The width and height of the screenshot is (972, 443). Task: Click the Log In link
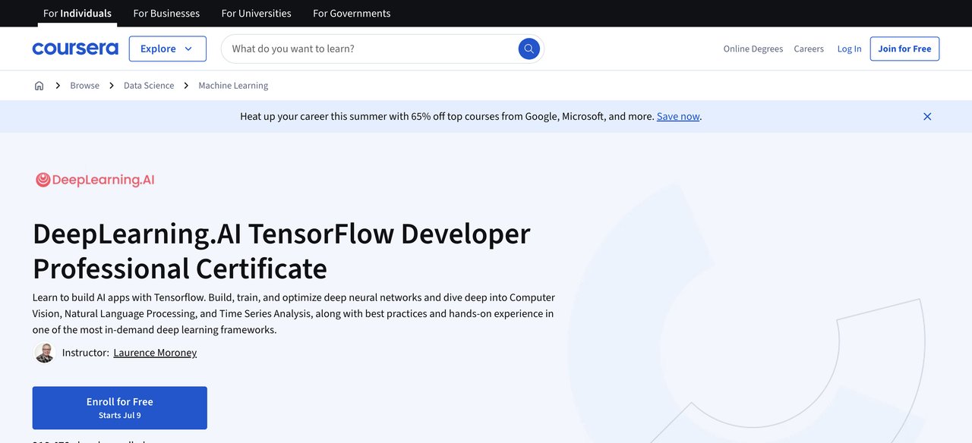849,48
